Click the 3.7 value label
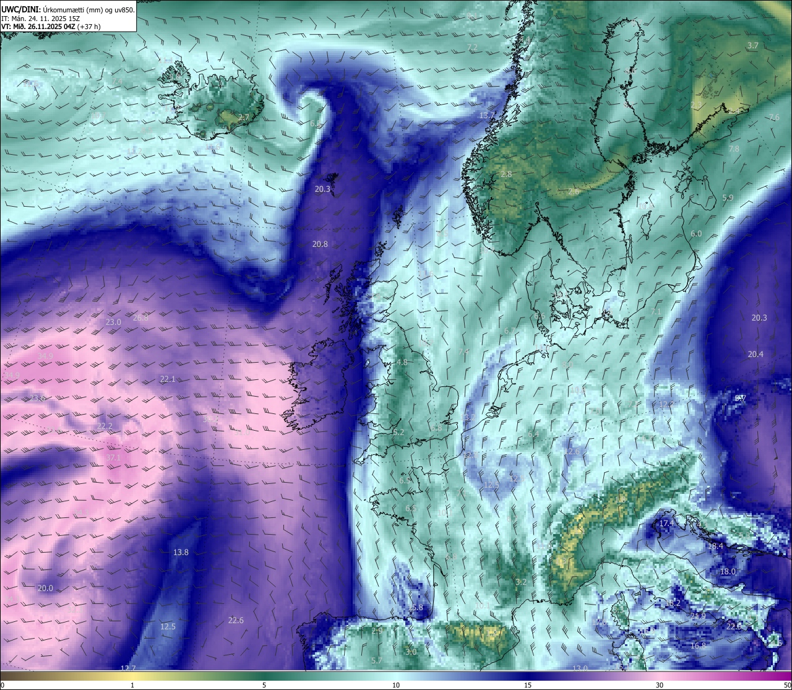This screenshot has width=792, height=690. [x=752, y=46]
